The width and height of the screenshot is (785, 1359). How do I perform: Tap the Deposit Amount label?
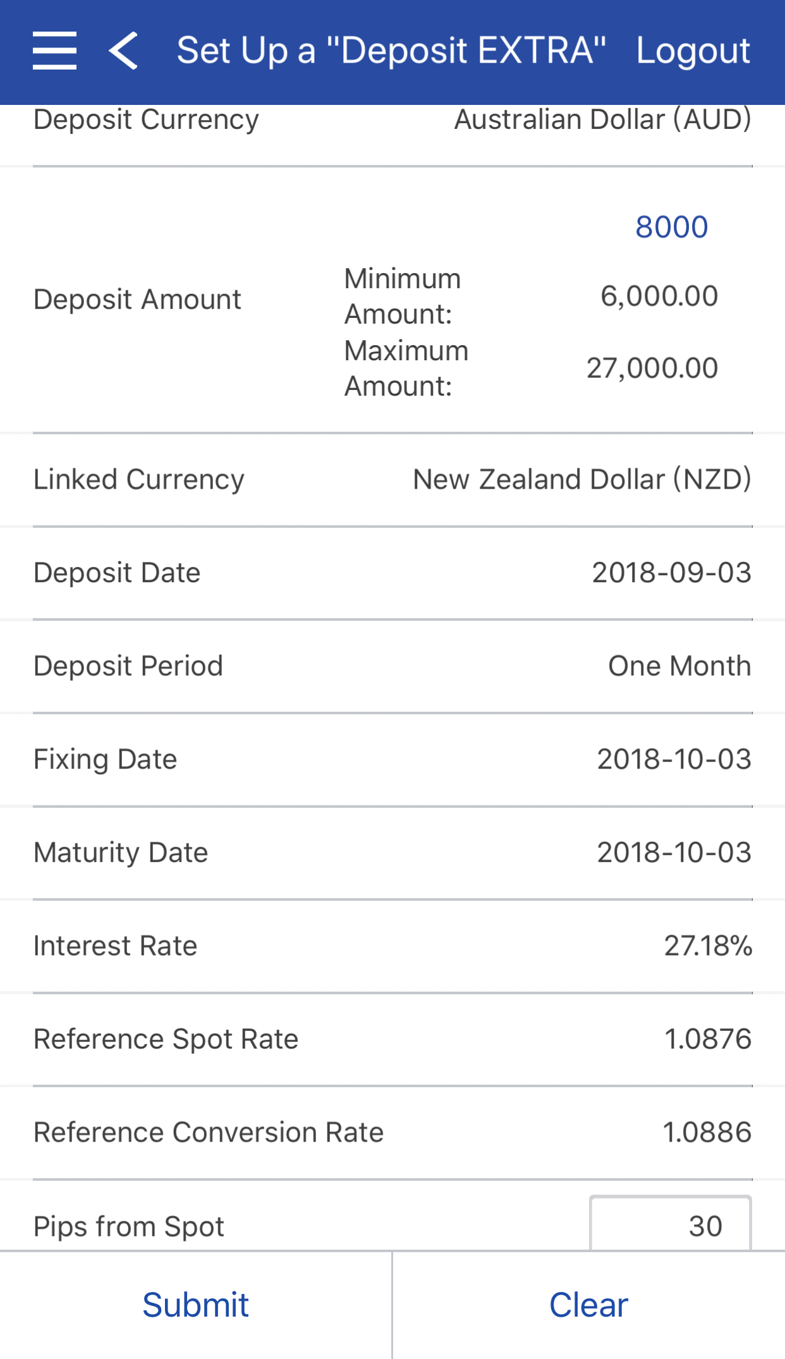coord(137,299)
